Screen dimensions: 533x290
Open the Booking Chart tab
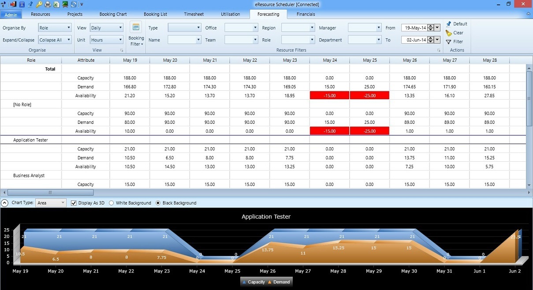click(113, 14)
